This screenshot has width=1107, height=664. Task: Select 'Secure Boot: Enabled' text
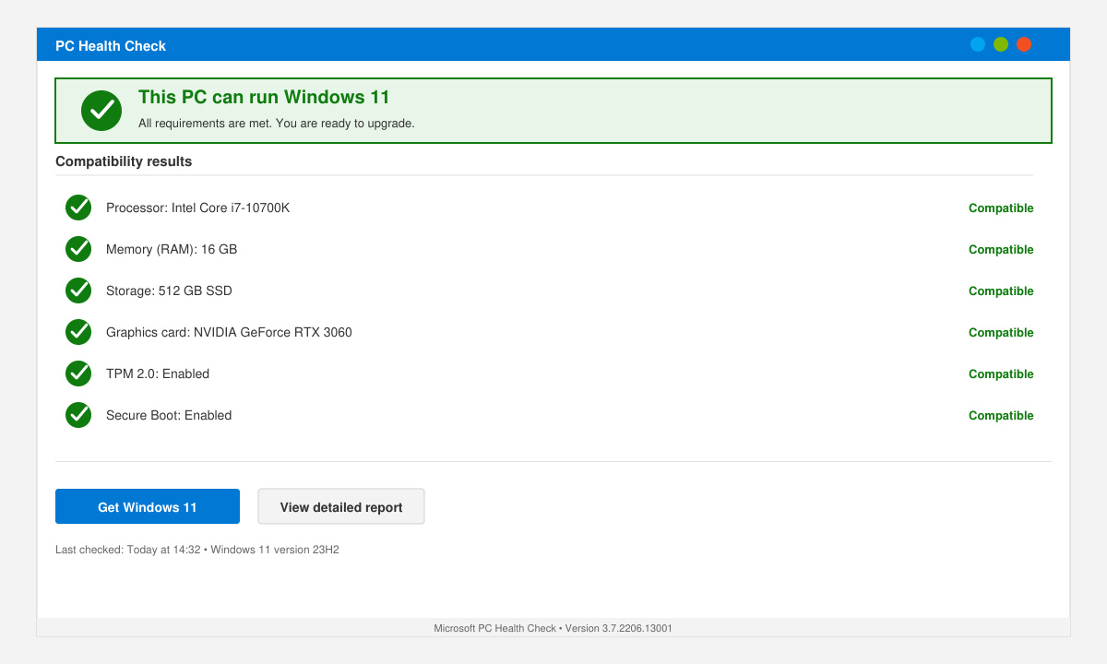coord(169,415)
